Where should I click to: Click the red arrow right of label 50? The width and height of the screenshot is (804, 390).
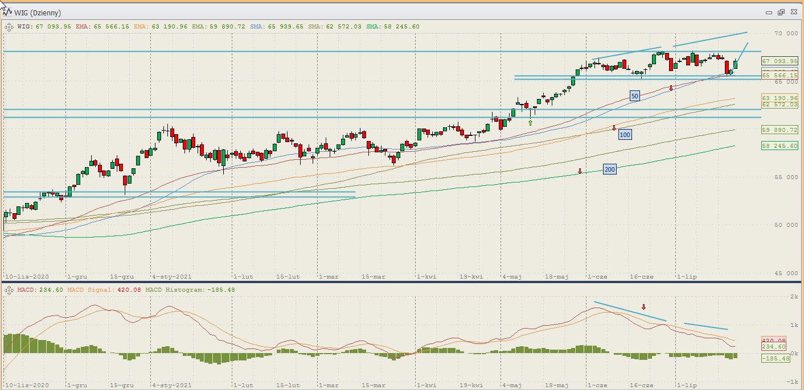[671, 88]
